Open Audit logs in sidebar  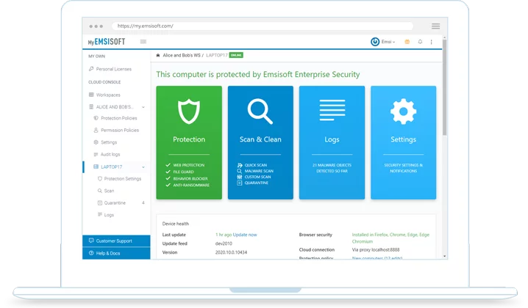tap(110, 155)
